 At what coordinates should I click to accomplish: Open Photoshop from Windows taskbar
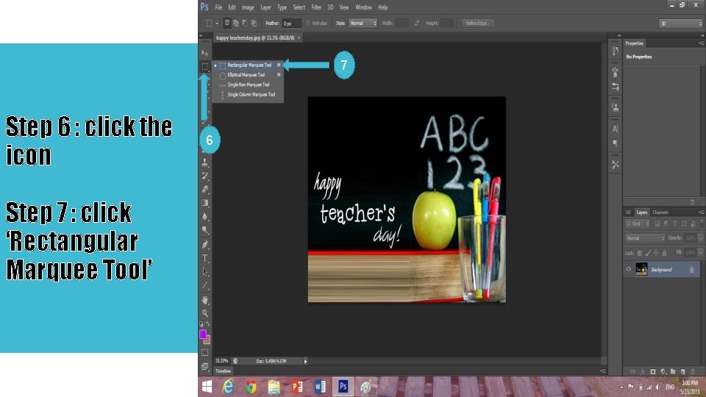tap(343, 386)
